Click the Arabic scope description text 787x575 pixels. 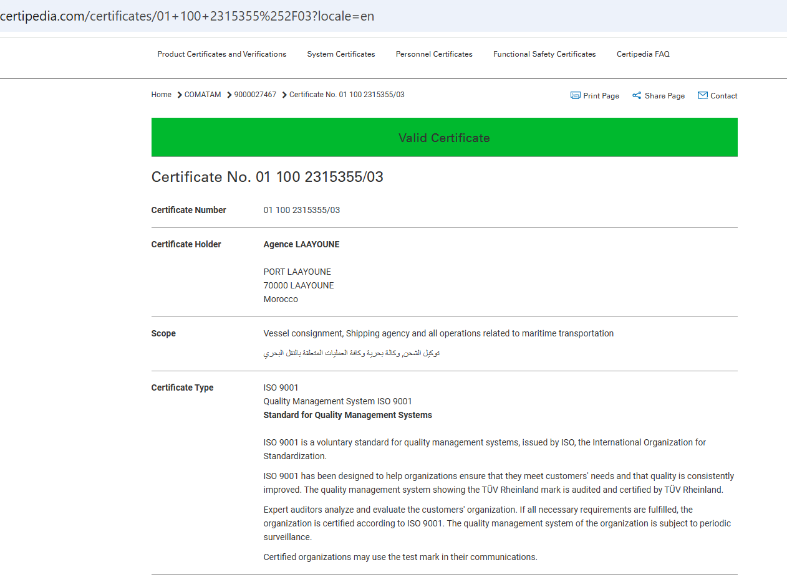point(352,353)
